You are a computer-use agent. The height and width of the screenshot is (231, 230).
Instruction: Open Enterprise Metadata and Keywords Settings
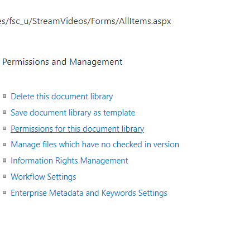click(89, 193)
